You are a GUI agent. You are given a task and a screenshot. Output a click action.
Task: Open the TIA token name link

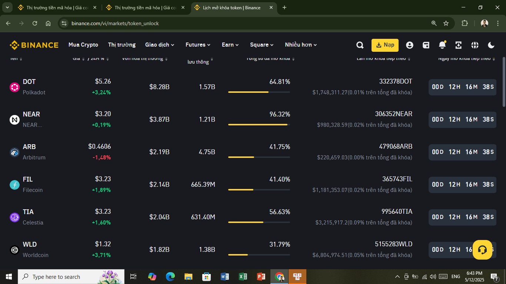click(28, 212)
